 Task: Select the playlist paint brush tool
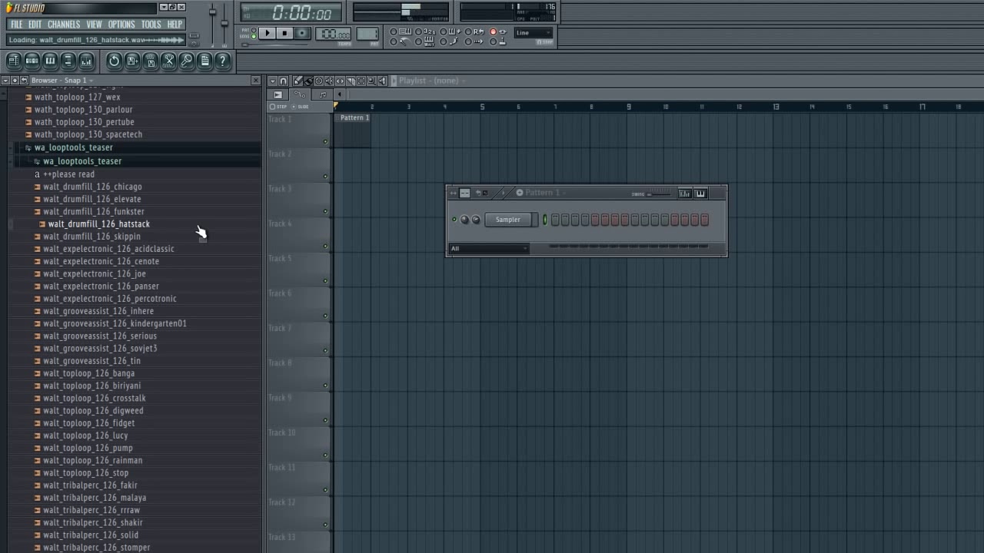[308, 81]
